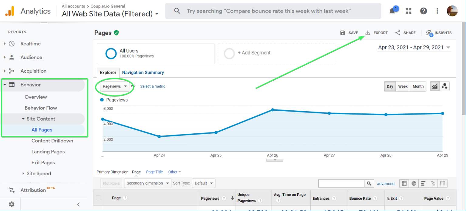
Task: Select the Month granularity for the chart
Action: [418, 86]
